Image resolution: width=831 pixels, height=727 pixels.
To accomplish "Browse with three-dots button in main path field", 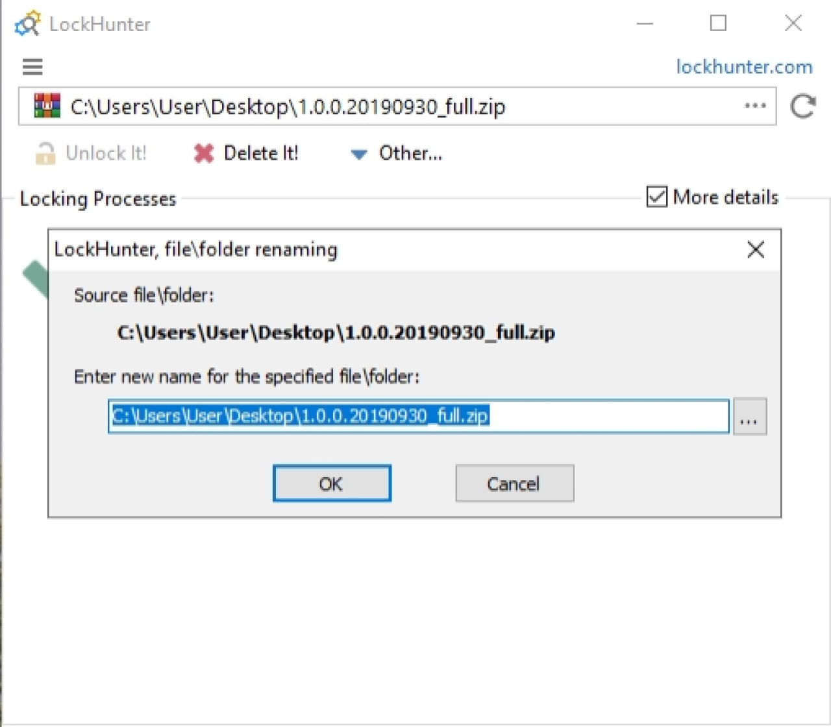I will (755, 106).
